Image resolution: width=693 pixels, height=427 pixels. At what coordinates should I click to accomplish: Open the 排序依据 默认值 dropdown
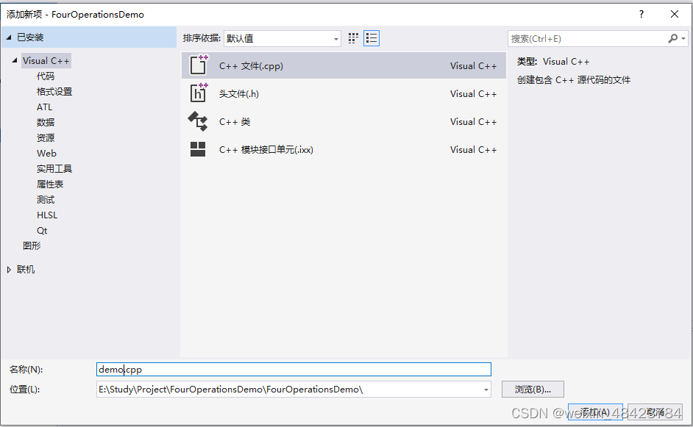click(282, 39)
